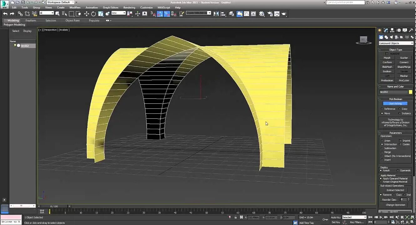Switch to the Freeform ribbon tab

point(31,21)
